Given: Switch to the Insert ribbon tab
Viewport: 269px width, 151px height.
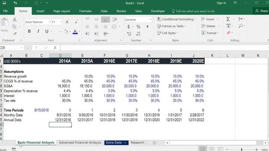Looking at the screenshot, I should pos(40,11).
